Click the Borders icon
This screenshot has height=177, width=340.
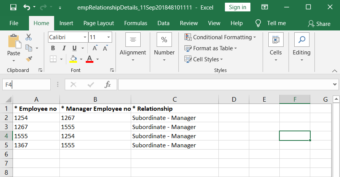pos(53,59)
